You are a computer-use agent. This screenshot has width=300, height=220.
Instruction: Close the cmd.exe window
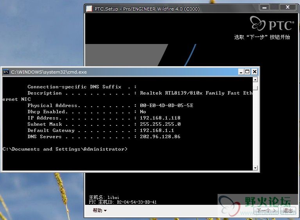[x=254, y=72]
